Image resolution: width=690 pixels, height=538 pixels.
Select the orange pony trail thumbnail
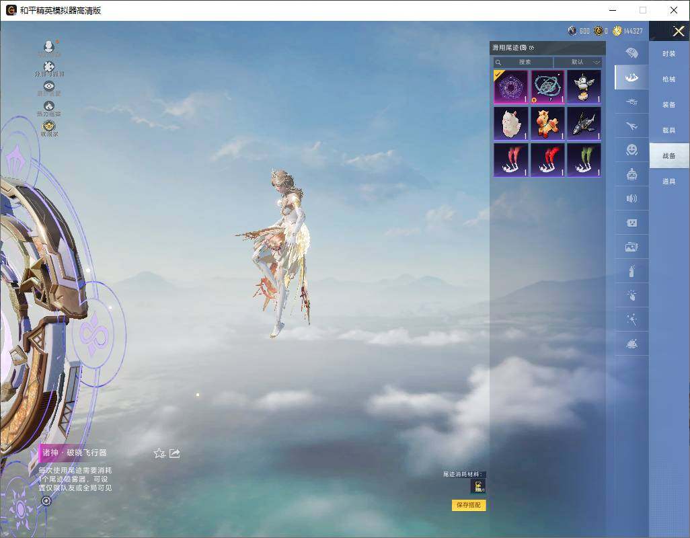pos(547,124)
